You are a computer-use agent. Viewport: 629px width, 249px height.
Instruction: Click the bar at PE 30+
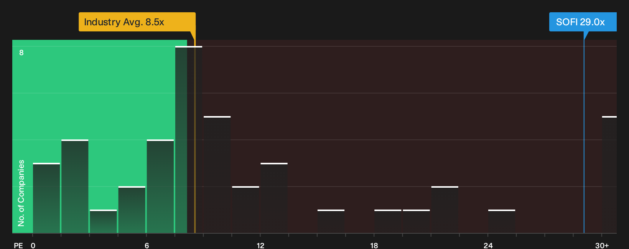pyautogui.click(x=609, y=174)
